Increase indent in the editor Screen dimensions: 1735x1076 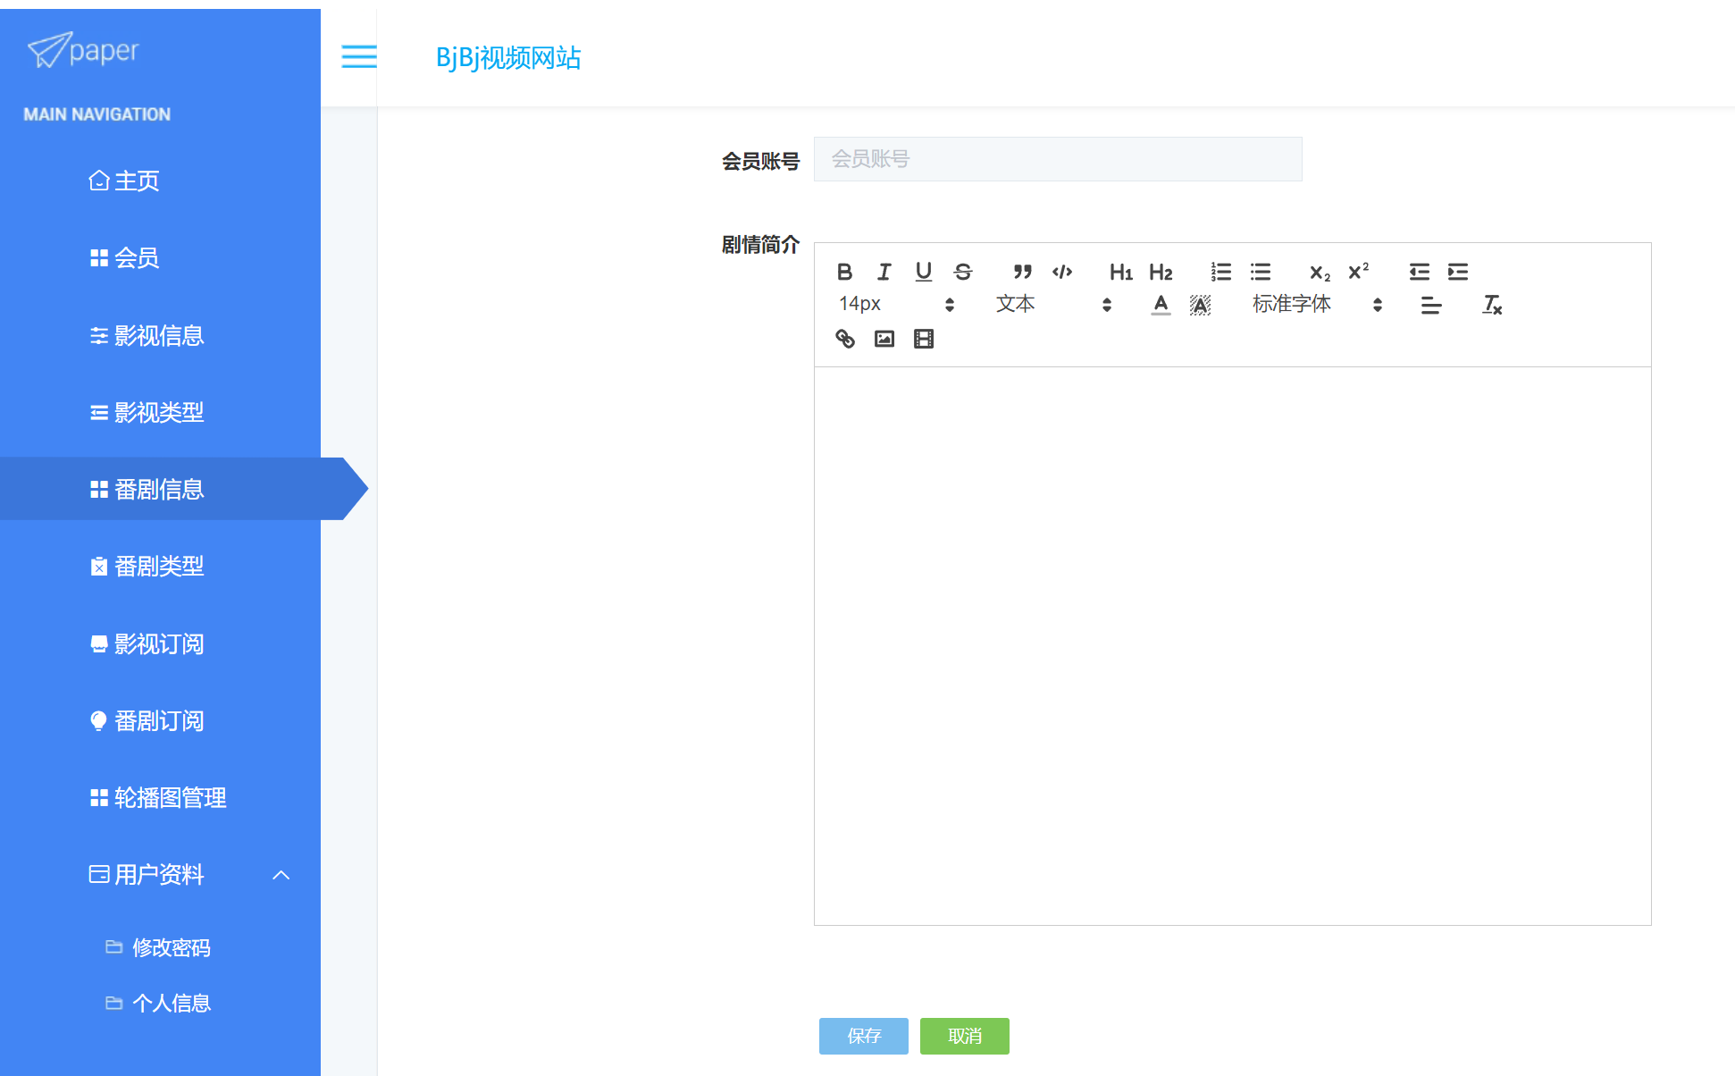[1458, 272]
